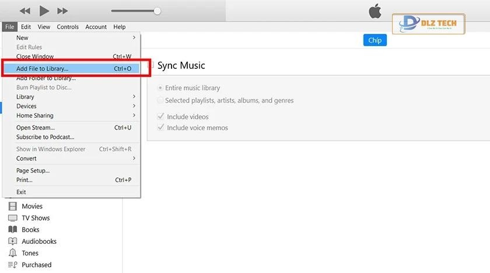Select the Tones bell icon

pos(12,253)
